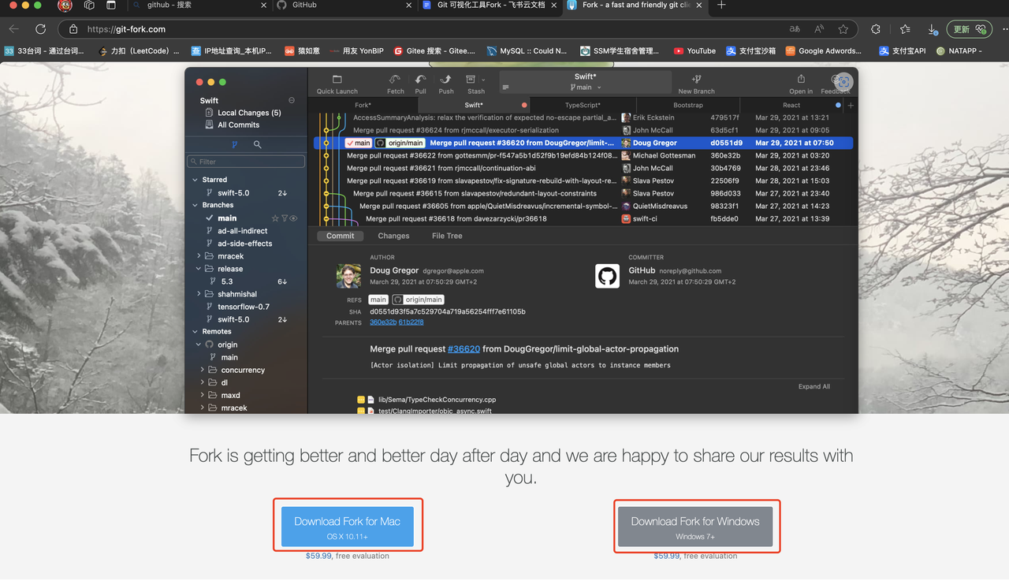Open the favorites list icon in browser toolbar
This screenshot has height=581, width=1009.
click(x=905, y=29)
